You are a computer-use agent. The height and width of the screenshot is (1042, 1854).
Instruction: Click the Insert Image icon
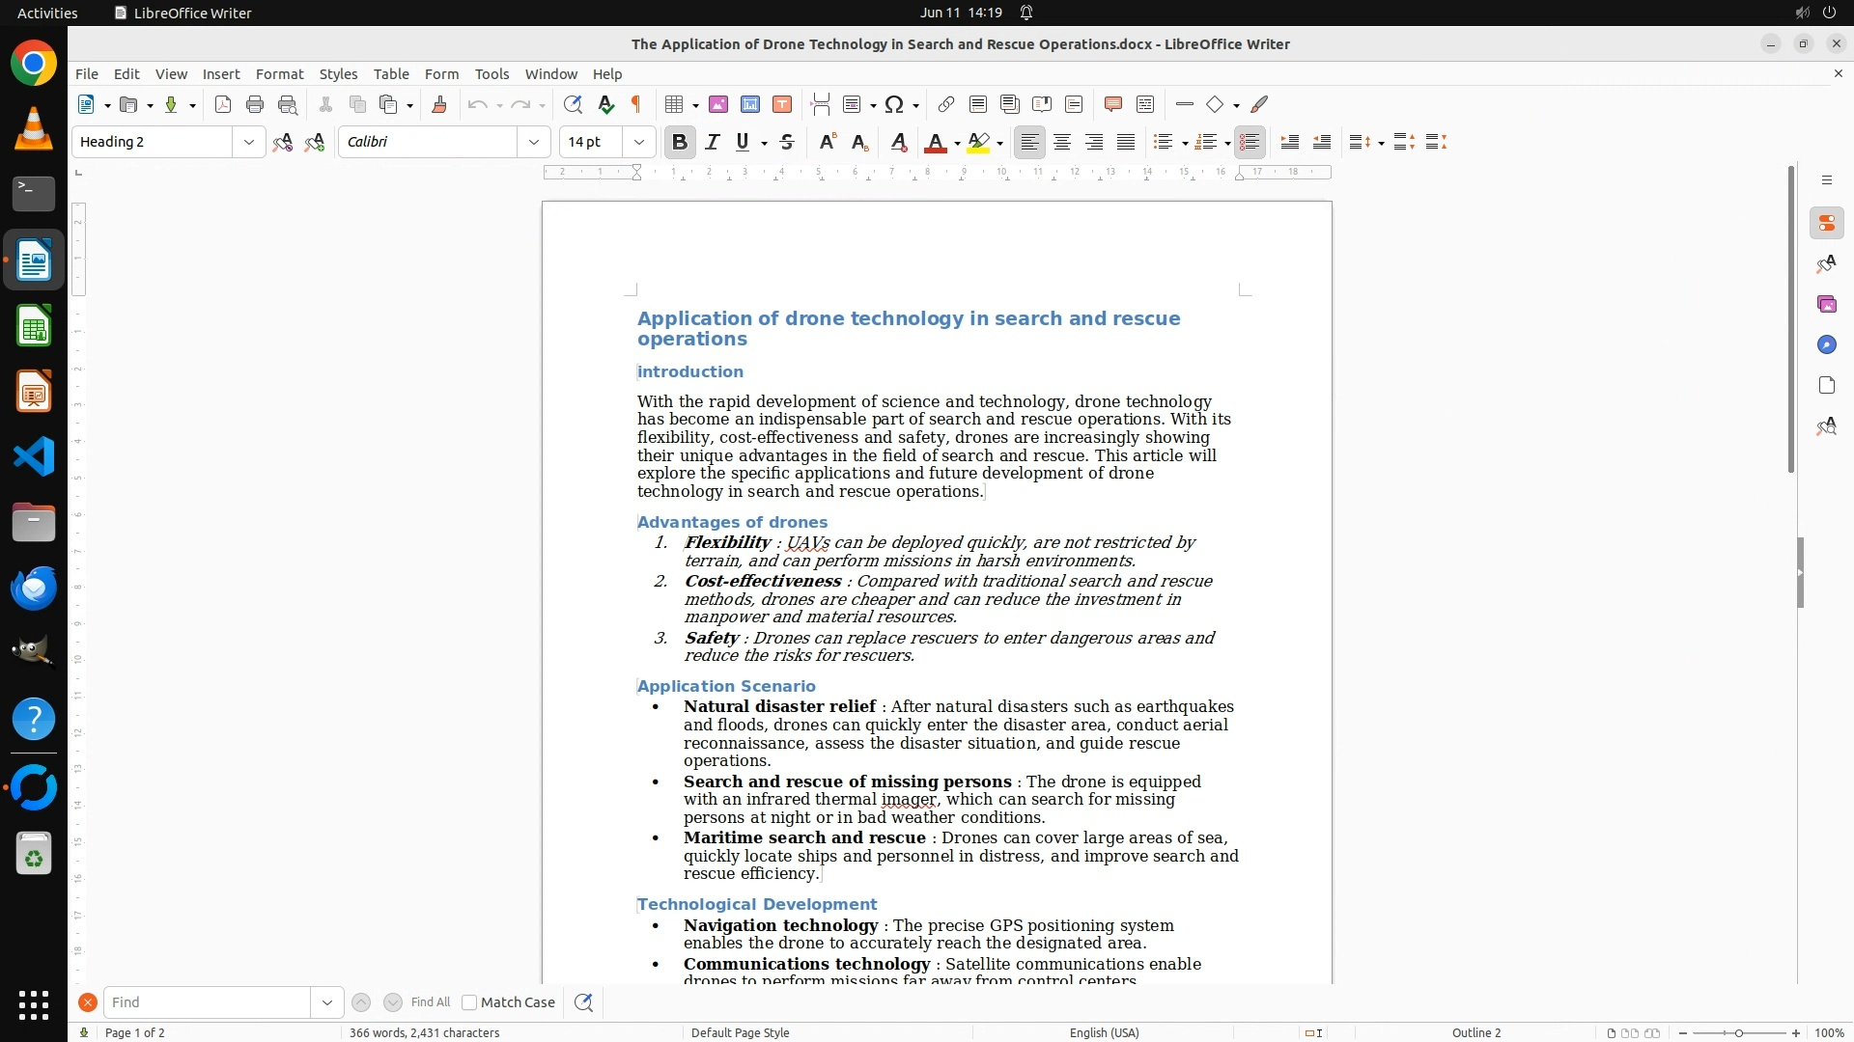(x=718, y=105)
